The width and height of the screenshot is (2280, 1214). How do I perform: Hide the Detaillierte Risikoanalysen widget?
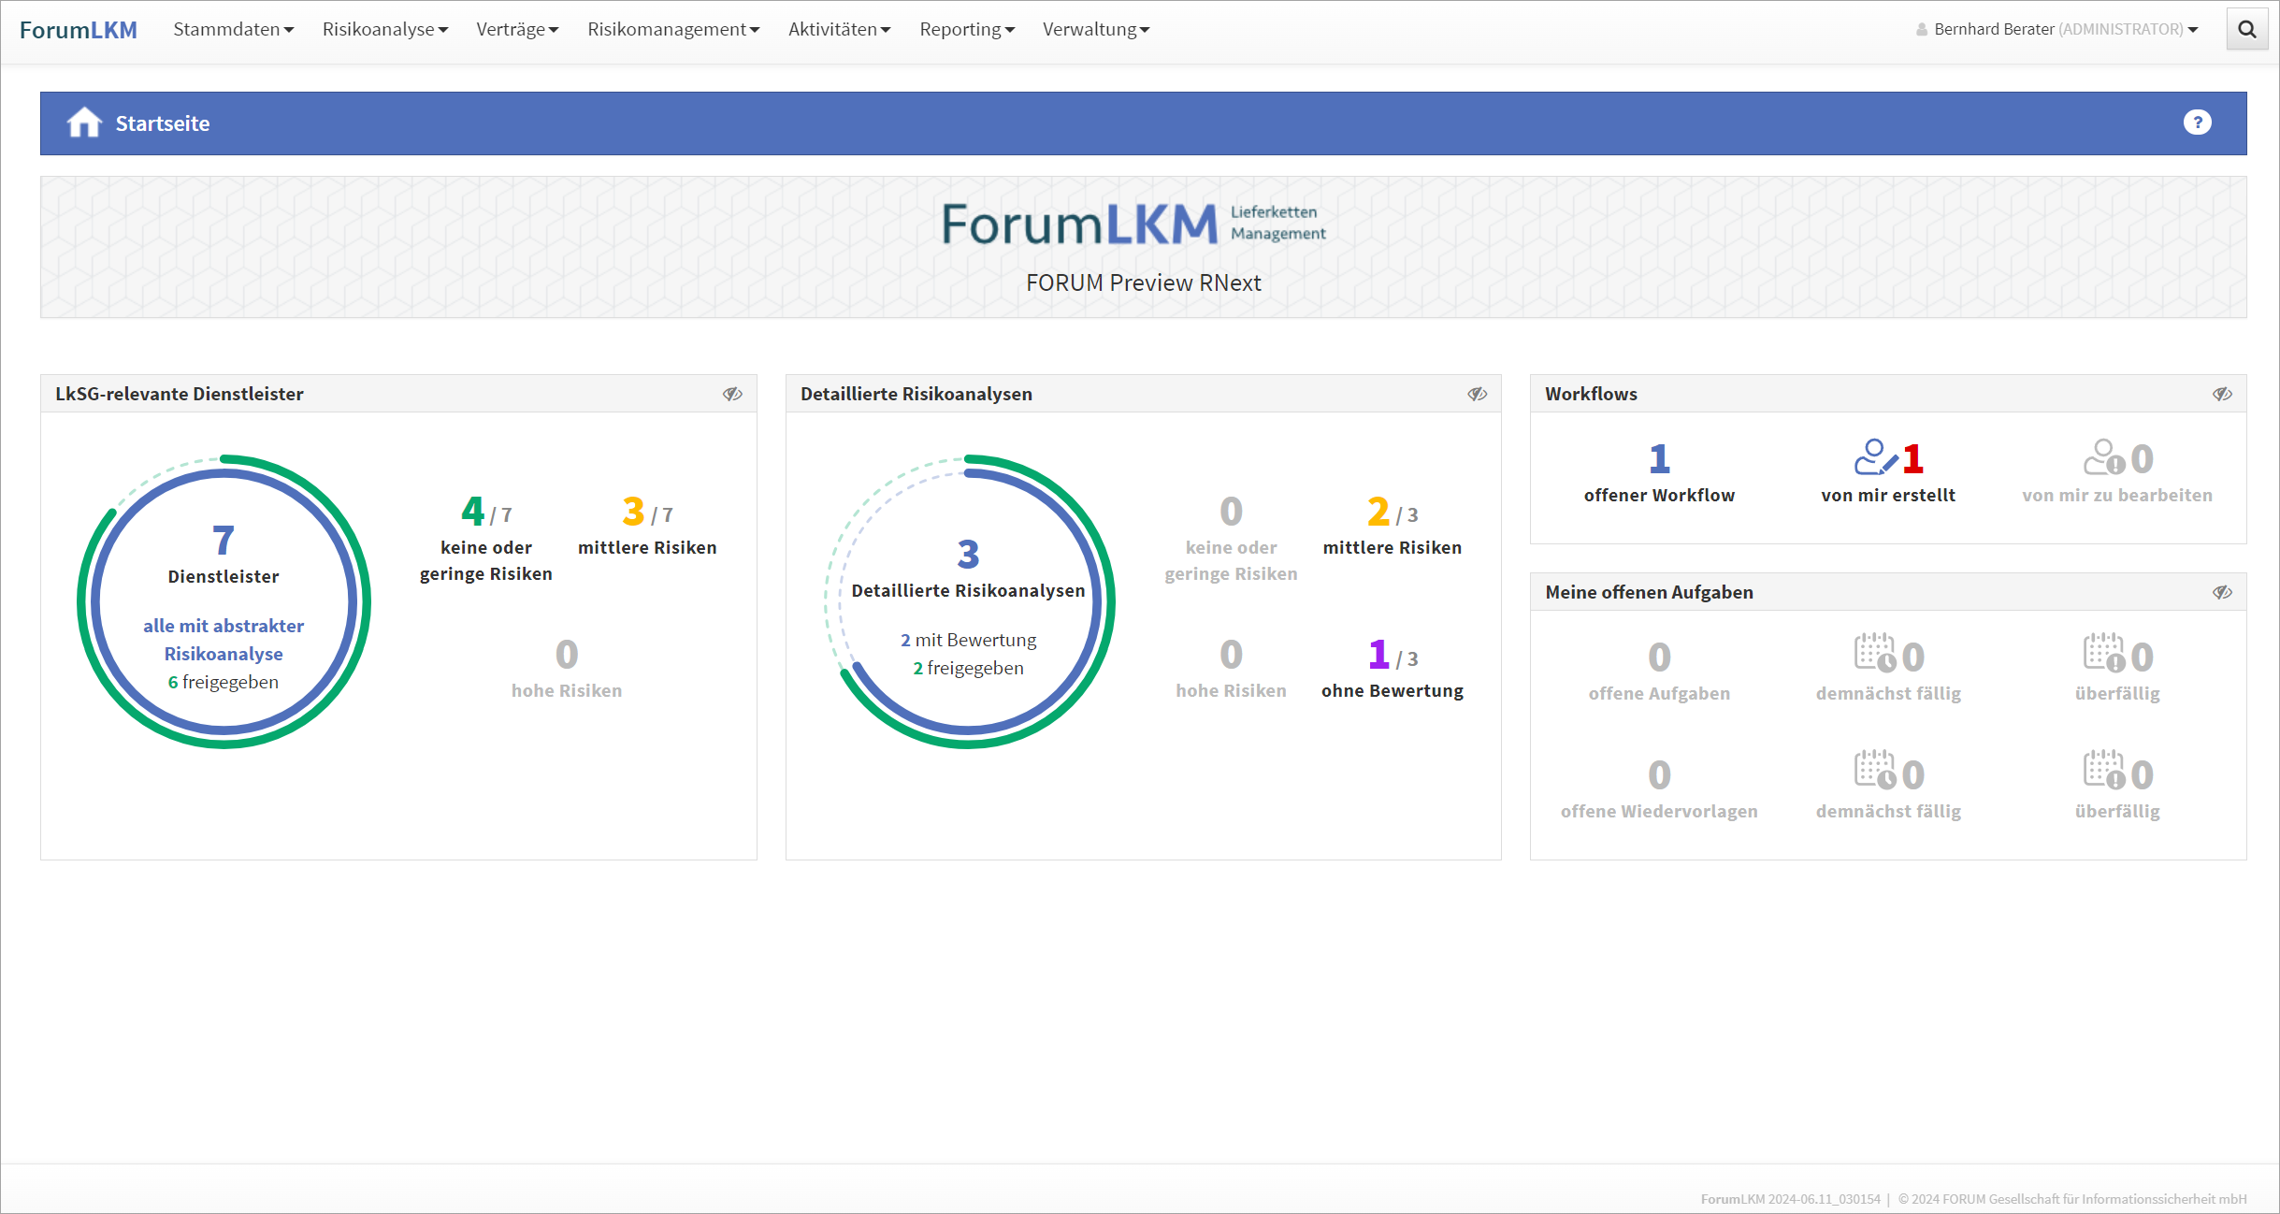[x=1477, y=394]
